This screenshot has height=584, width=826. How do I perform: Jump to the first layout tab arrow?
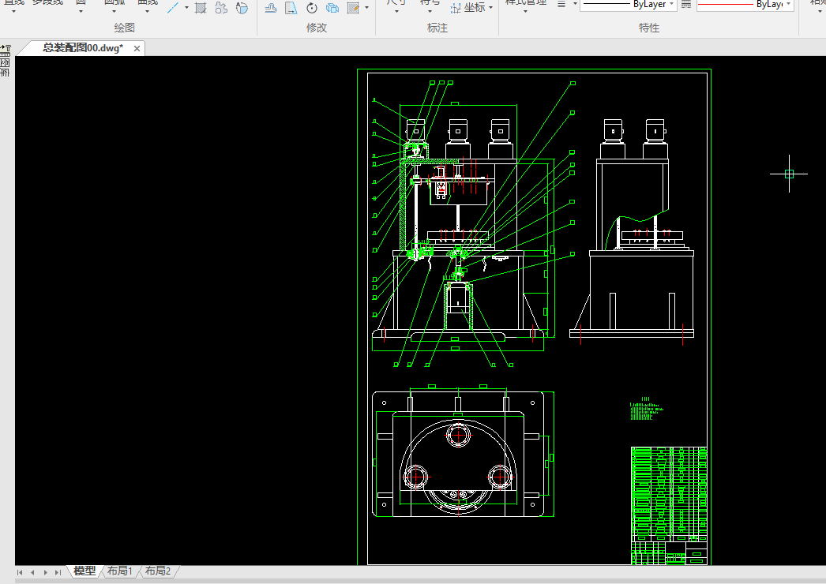pos(20,572)
